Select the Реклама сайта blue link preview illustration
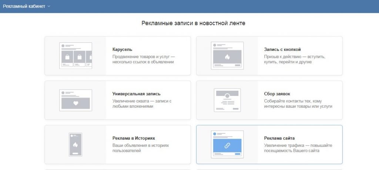The width and height of the screenshot is (379, 170). click(x=227, y=145)
